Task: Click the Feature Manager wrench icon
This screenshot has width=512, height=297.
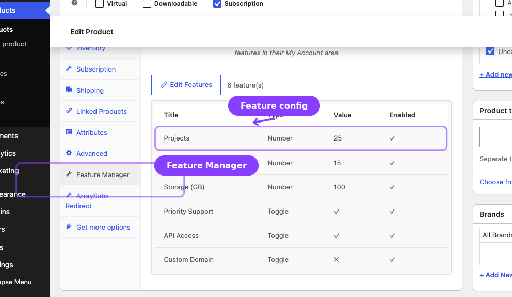Action: [x=69, y=174]
